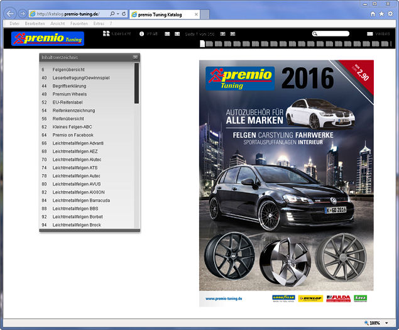Click the Dunlop logo on cover
Screen dimensions: 399x330
(x=310, y=299)
